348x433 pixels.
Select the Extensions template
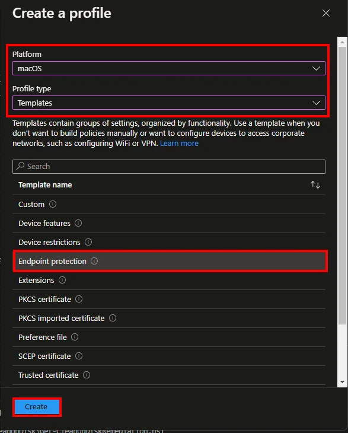(x=168, y=281)
